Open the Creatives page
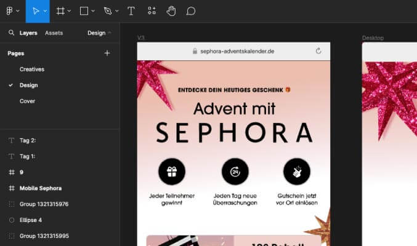Screen dimensions: 417x246 click(x=31, y=69)
